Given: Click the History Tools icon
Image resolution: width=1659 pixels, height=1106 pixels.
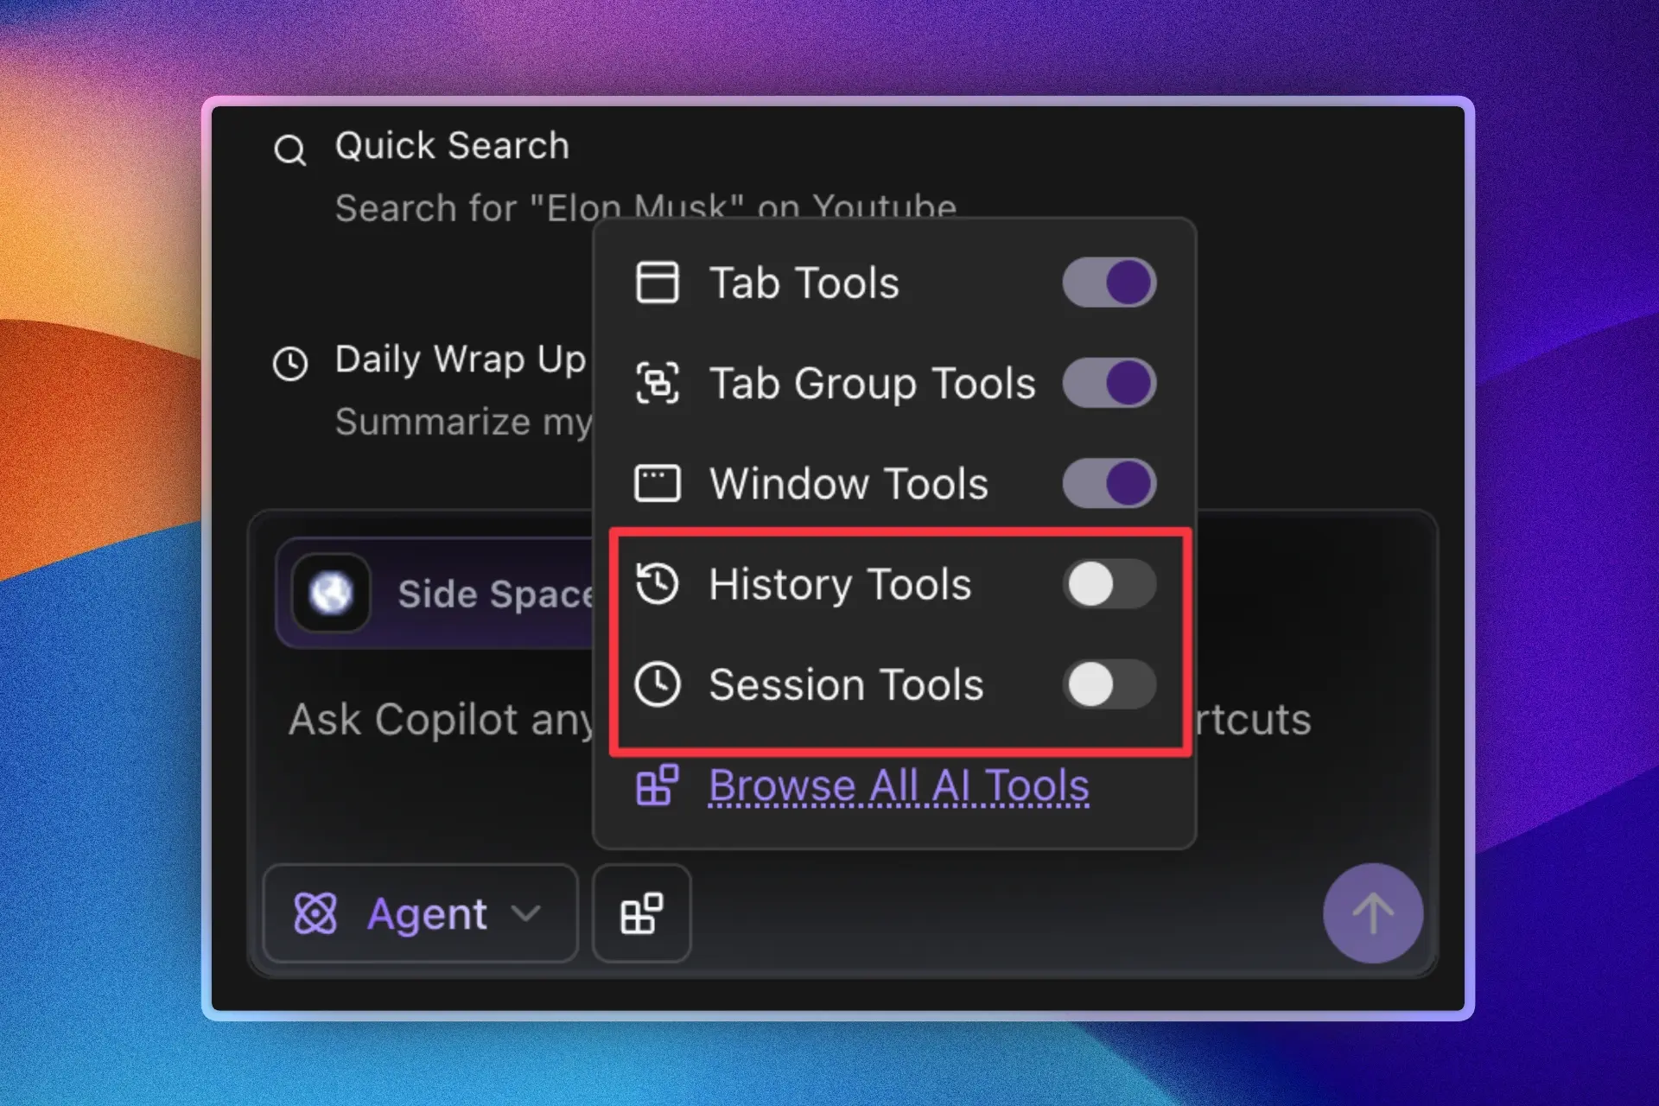Looking at the screenshot, I should pos(657,583).
